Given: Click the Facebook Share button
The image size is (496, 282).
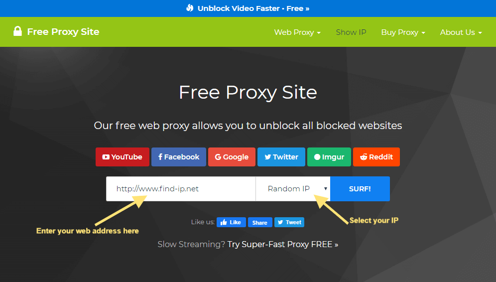Looking at the screenshot, I should (260, 223).
